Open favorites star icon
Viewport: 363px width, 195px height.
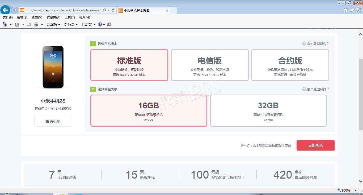click(352, 10)
